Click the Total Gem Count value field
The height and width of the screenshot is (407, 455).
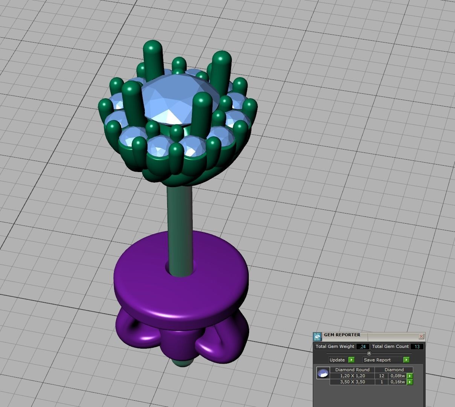pos(417,346)
